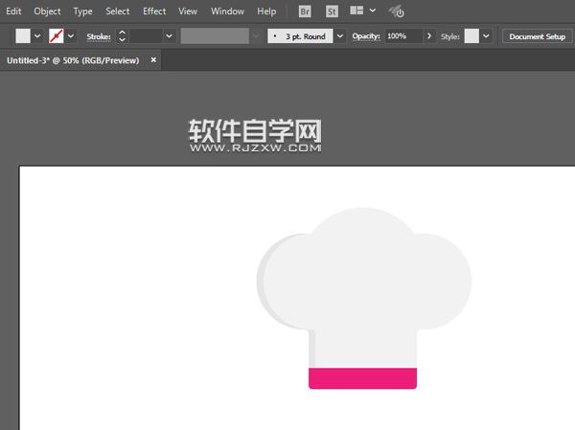Expand the fill color dropdown arrow
This screenshot has width=575, height=430.
coord(37,35)
